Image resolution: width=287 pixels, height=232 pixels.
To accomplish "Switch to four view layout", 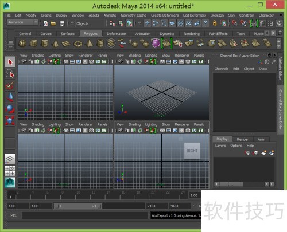I will point(10,171).
